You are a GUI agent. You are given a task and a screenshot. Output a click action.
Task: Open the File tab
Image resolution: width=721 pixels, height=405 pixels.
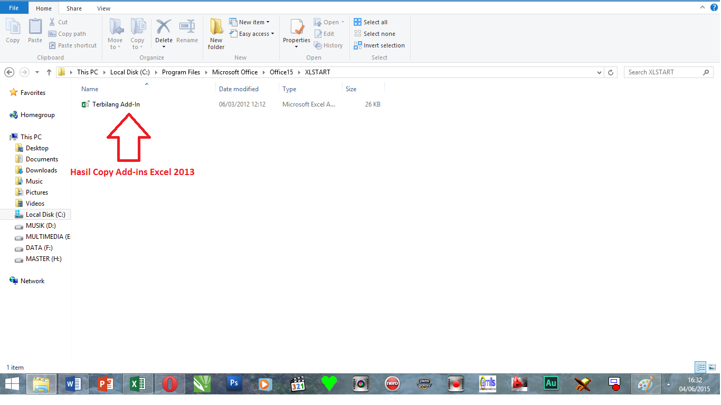[x=14, y=8]
